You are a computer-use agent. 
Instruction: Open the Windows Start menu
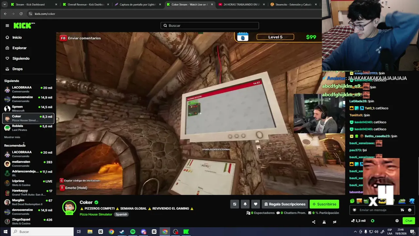pyautogui.click(x=5, y=232)
